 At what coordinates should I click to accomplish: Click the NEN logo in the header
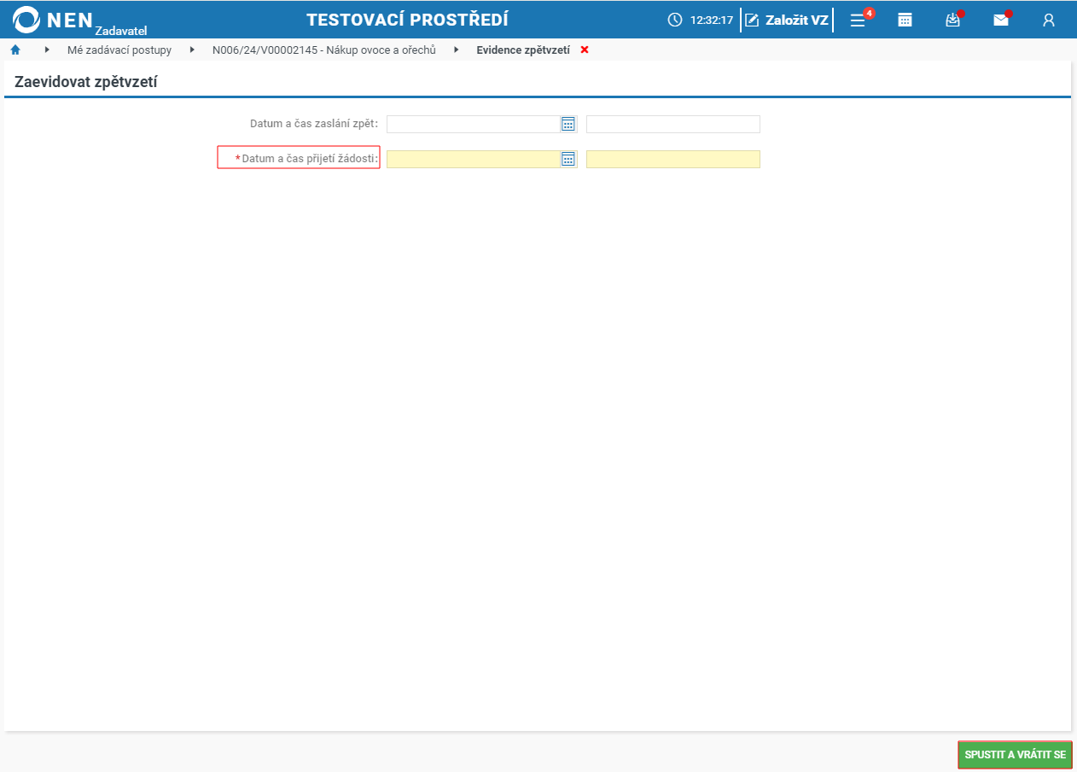click(53, 19)
